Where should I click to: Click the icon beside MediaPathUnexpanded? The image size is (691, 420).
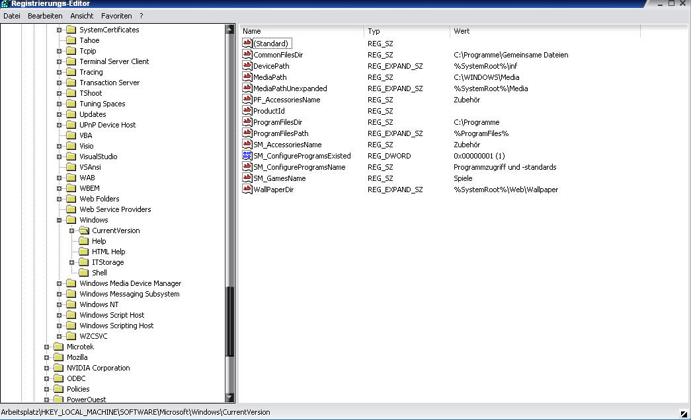[x=247, y=88]
